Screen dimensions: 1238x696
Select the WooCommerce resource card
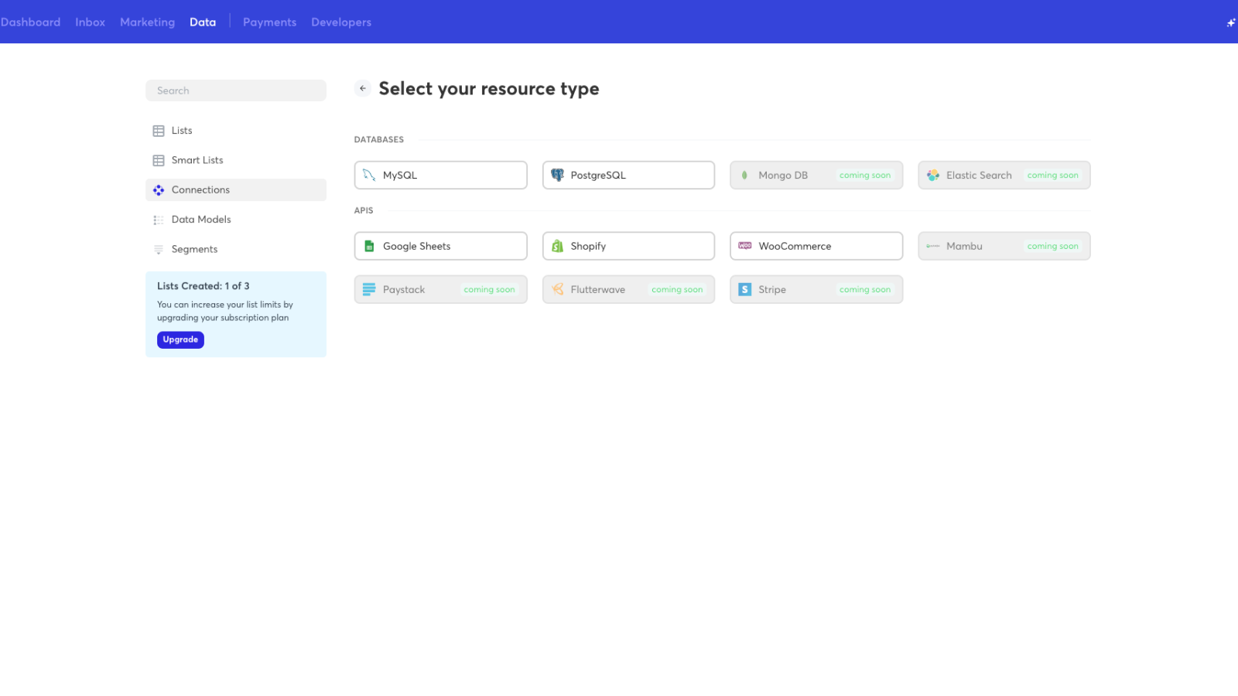816,247
